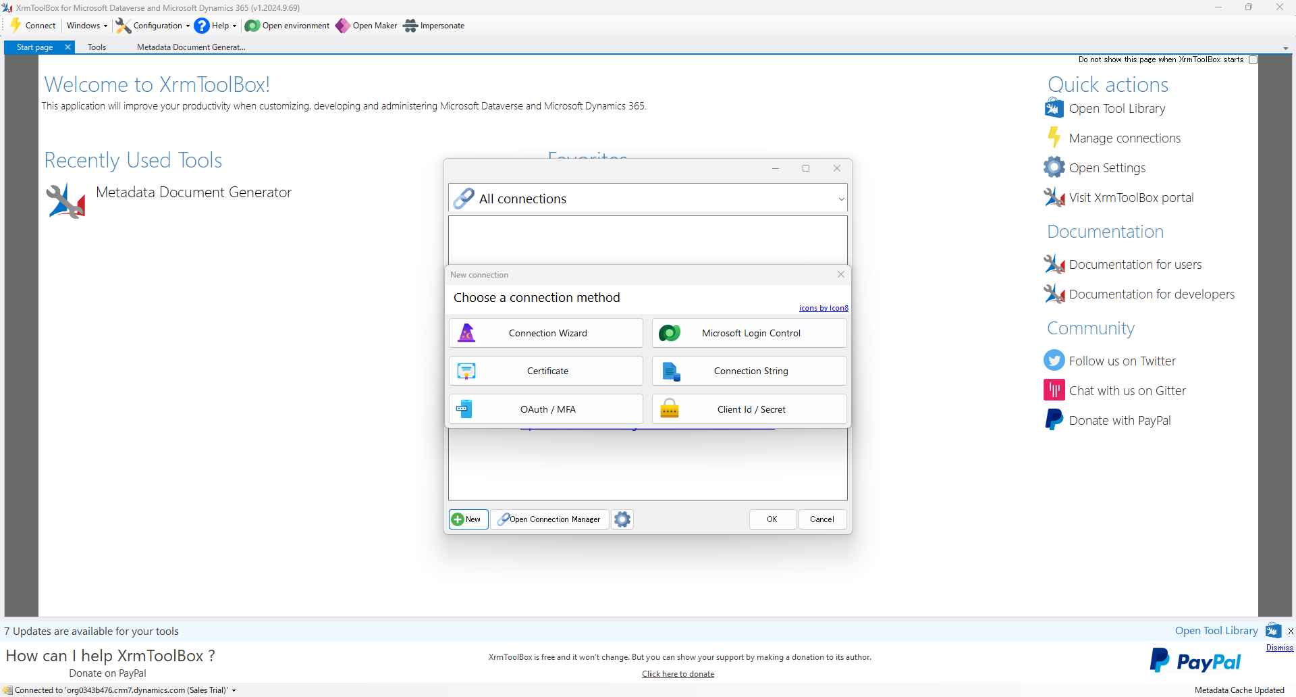1296x697 pixels.
Task: Click the Dismiss link
Action: (x=1280, y=648)
